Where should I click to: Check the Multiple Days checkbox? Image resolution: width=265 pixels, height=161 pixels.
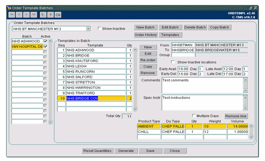(194, 116)
